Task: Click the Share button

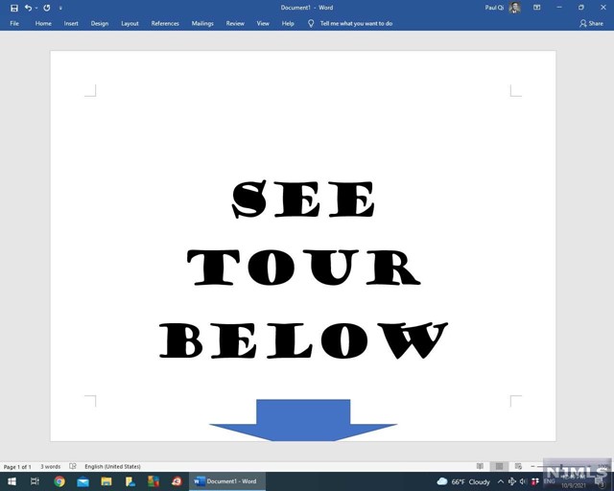Action: pyautogui.click(x=591, y=23)
